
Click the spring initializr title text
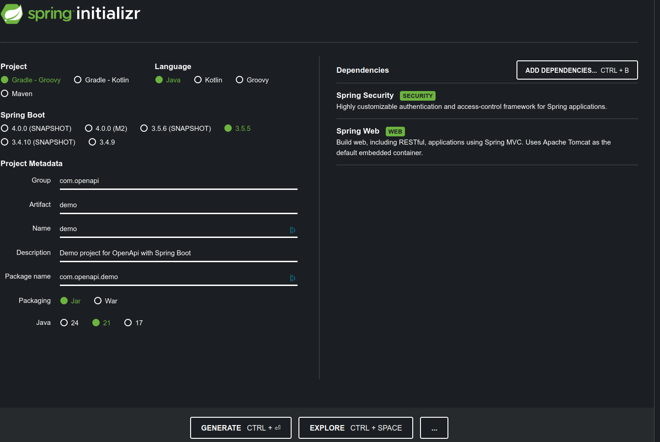(x=84, y=14)
